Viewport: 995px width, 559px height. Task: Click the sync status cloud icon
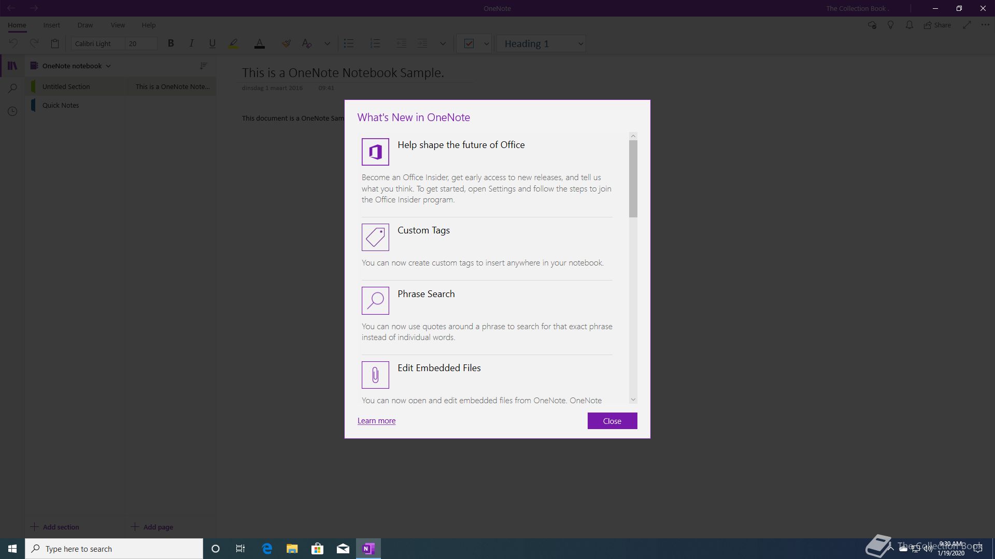872,25
